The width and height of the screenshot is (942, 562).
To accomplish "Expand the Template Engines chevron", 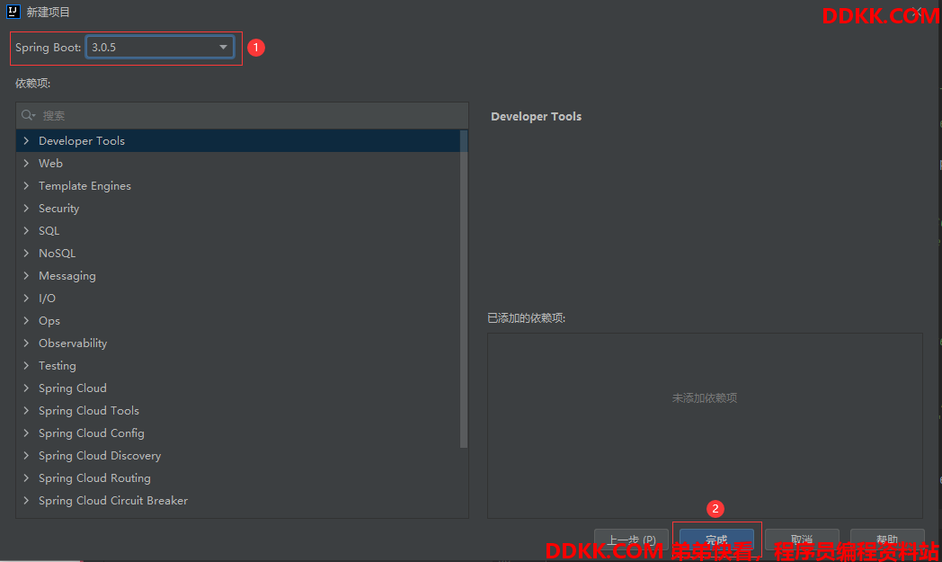I will pos(26,186).
